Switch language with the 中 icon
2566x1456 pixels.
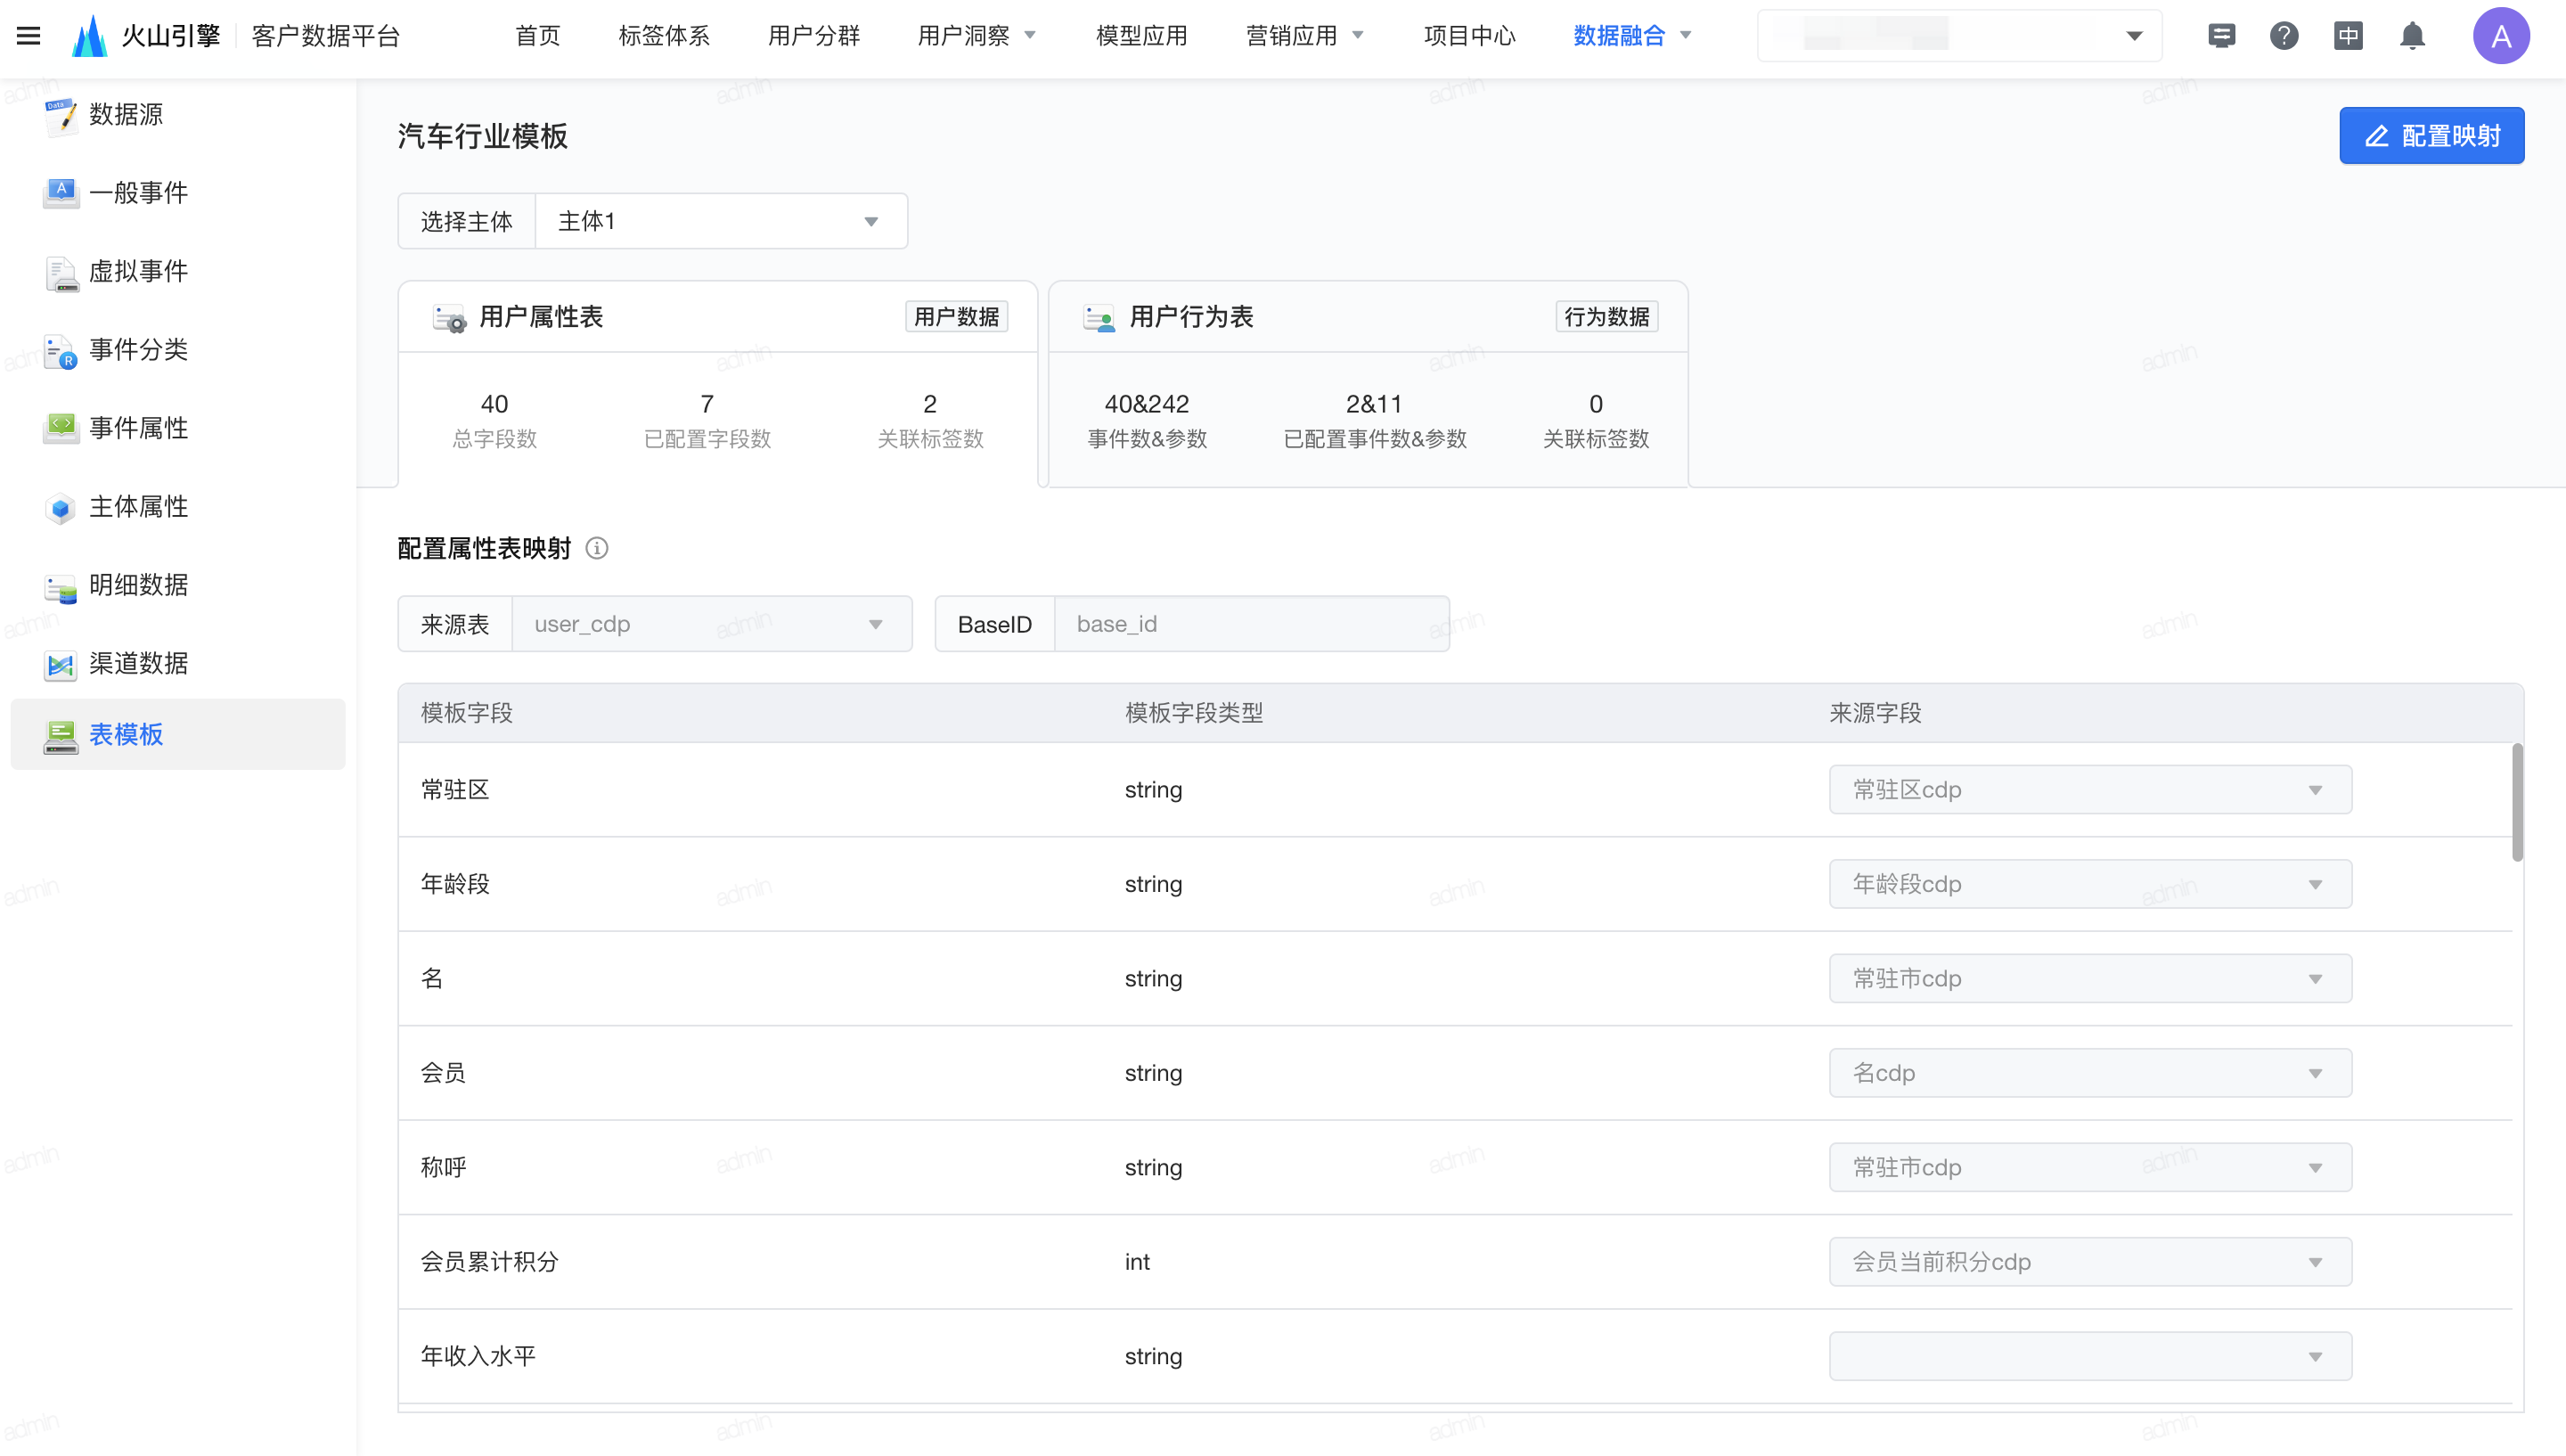2348,36
